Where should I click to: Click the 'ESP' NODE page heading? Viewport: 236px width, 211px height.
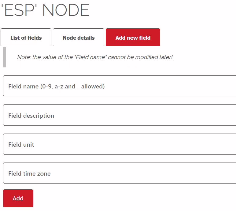tap(45, 10)
